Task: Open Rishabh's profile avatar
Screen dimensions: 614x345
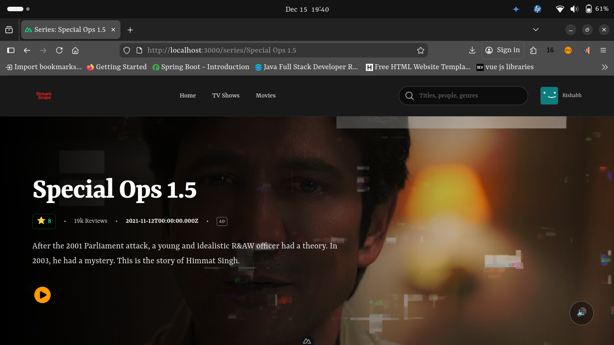Action: (x=549, y=96)
